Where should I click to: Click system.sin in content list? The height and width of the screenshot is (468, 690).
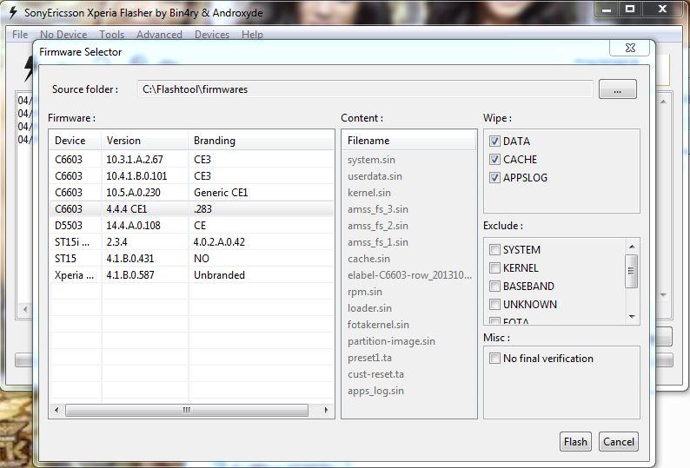pyautogui.click(x=371, y=160)
